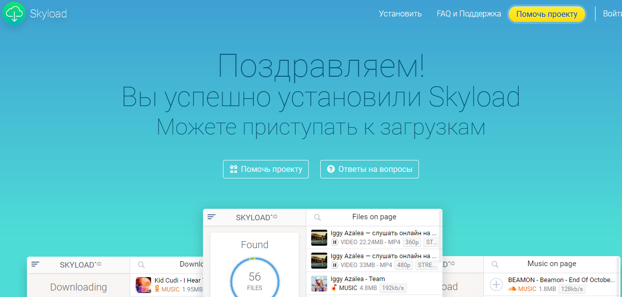Image resolution: width=622 pixels, height=297 pixels.
Task: Click VIDEO 22.24MB - MP4 file info
Action: point(371,242)
